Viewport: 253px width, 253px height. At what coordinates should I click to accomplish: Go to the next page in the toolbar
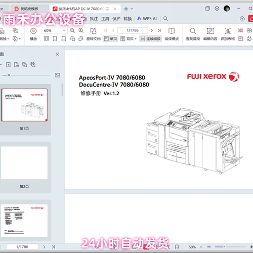click(x=152, y=30)
